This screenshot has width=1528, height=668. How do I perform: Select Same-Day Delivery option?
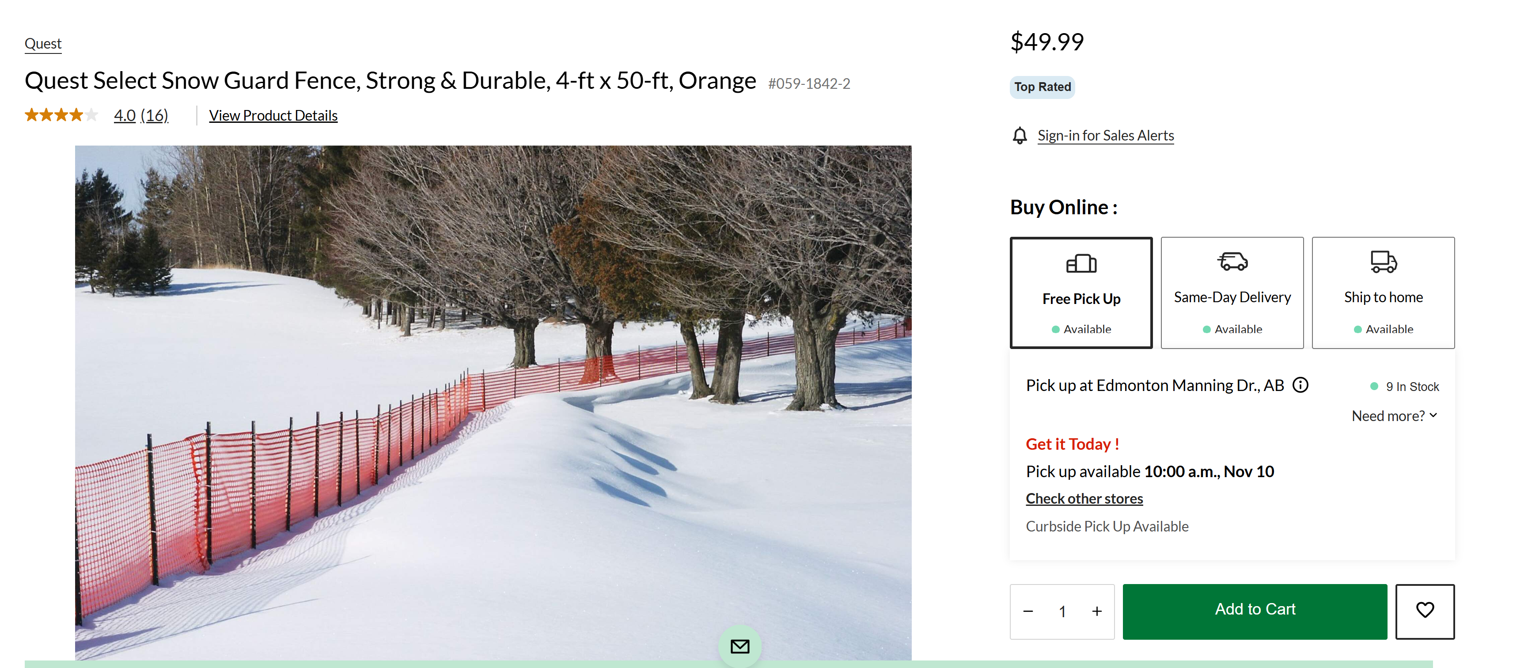[1232, 292]
